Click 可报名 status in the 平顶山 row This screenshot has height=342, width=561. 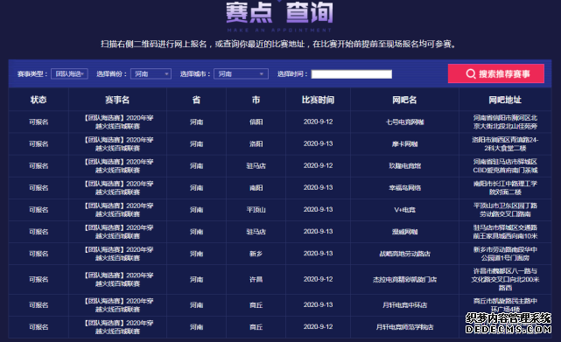click(39, 210)
